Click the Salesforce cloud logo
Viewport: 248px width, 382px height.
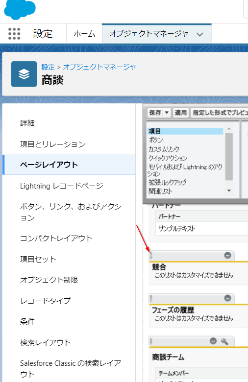20,9
